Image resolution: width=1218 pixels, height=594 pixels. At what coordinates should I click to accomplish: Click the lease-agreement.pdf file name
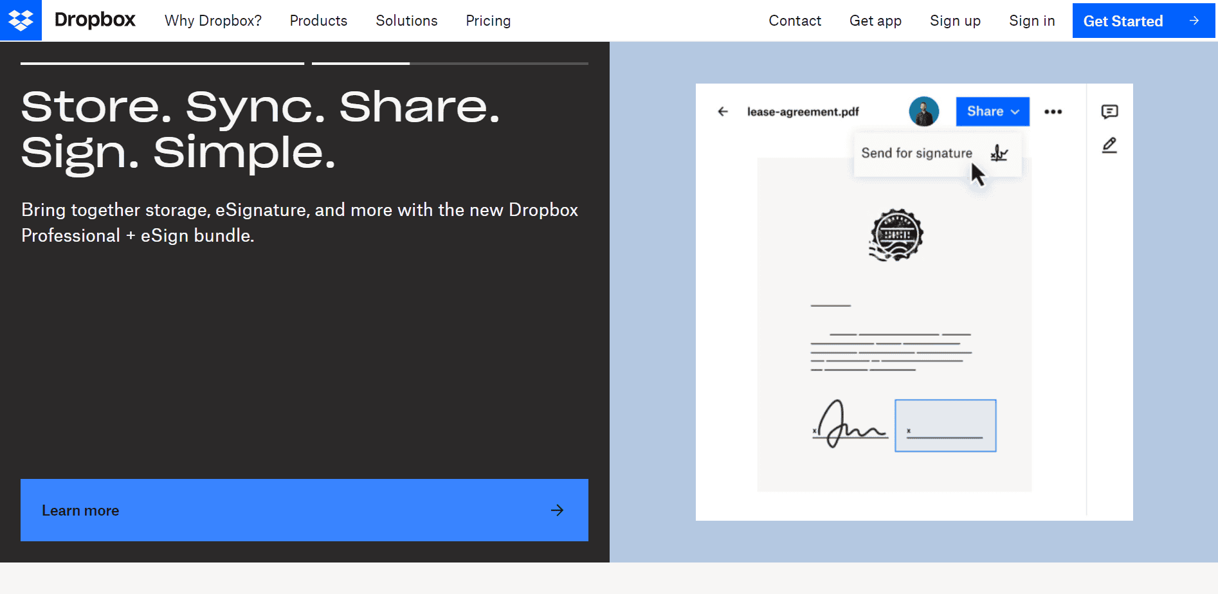click(803, 112)
